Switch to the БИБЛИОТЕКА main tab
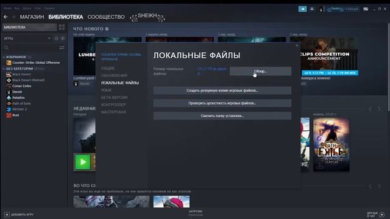This screenshot has height=219, width=390. click(x=66, y=17)
